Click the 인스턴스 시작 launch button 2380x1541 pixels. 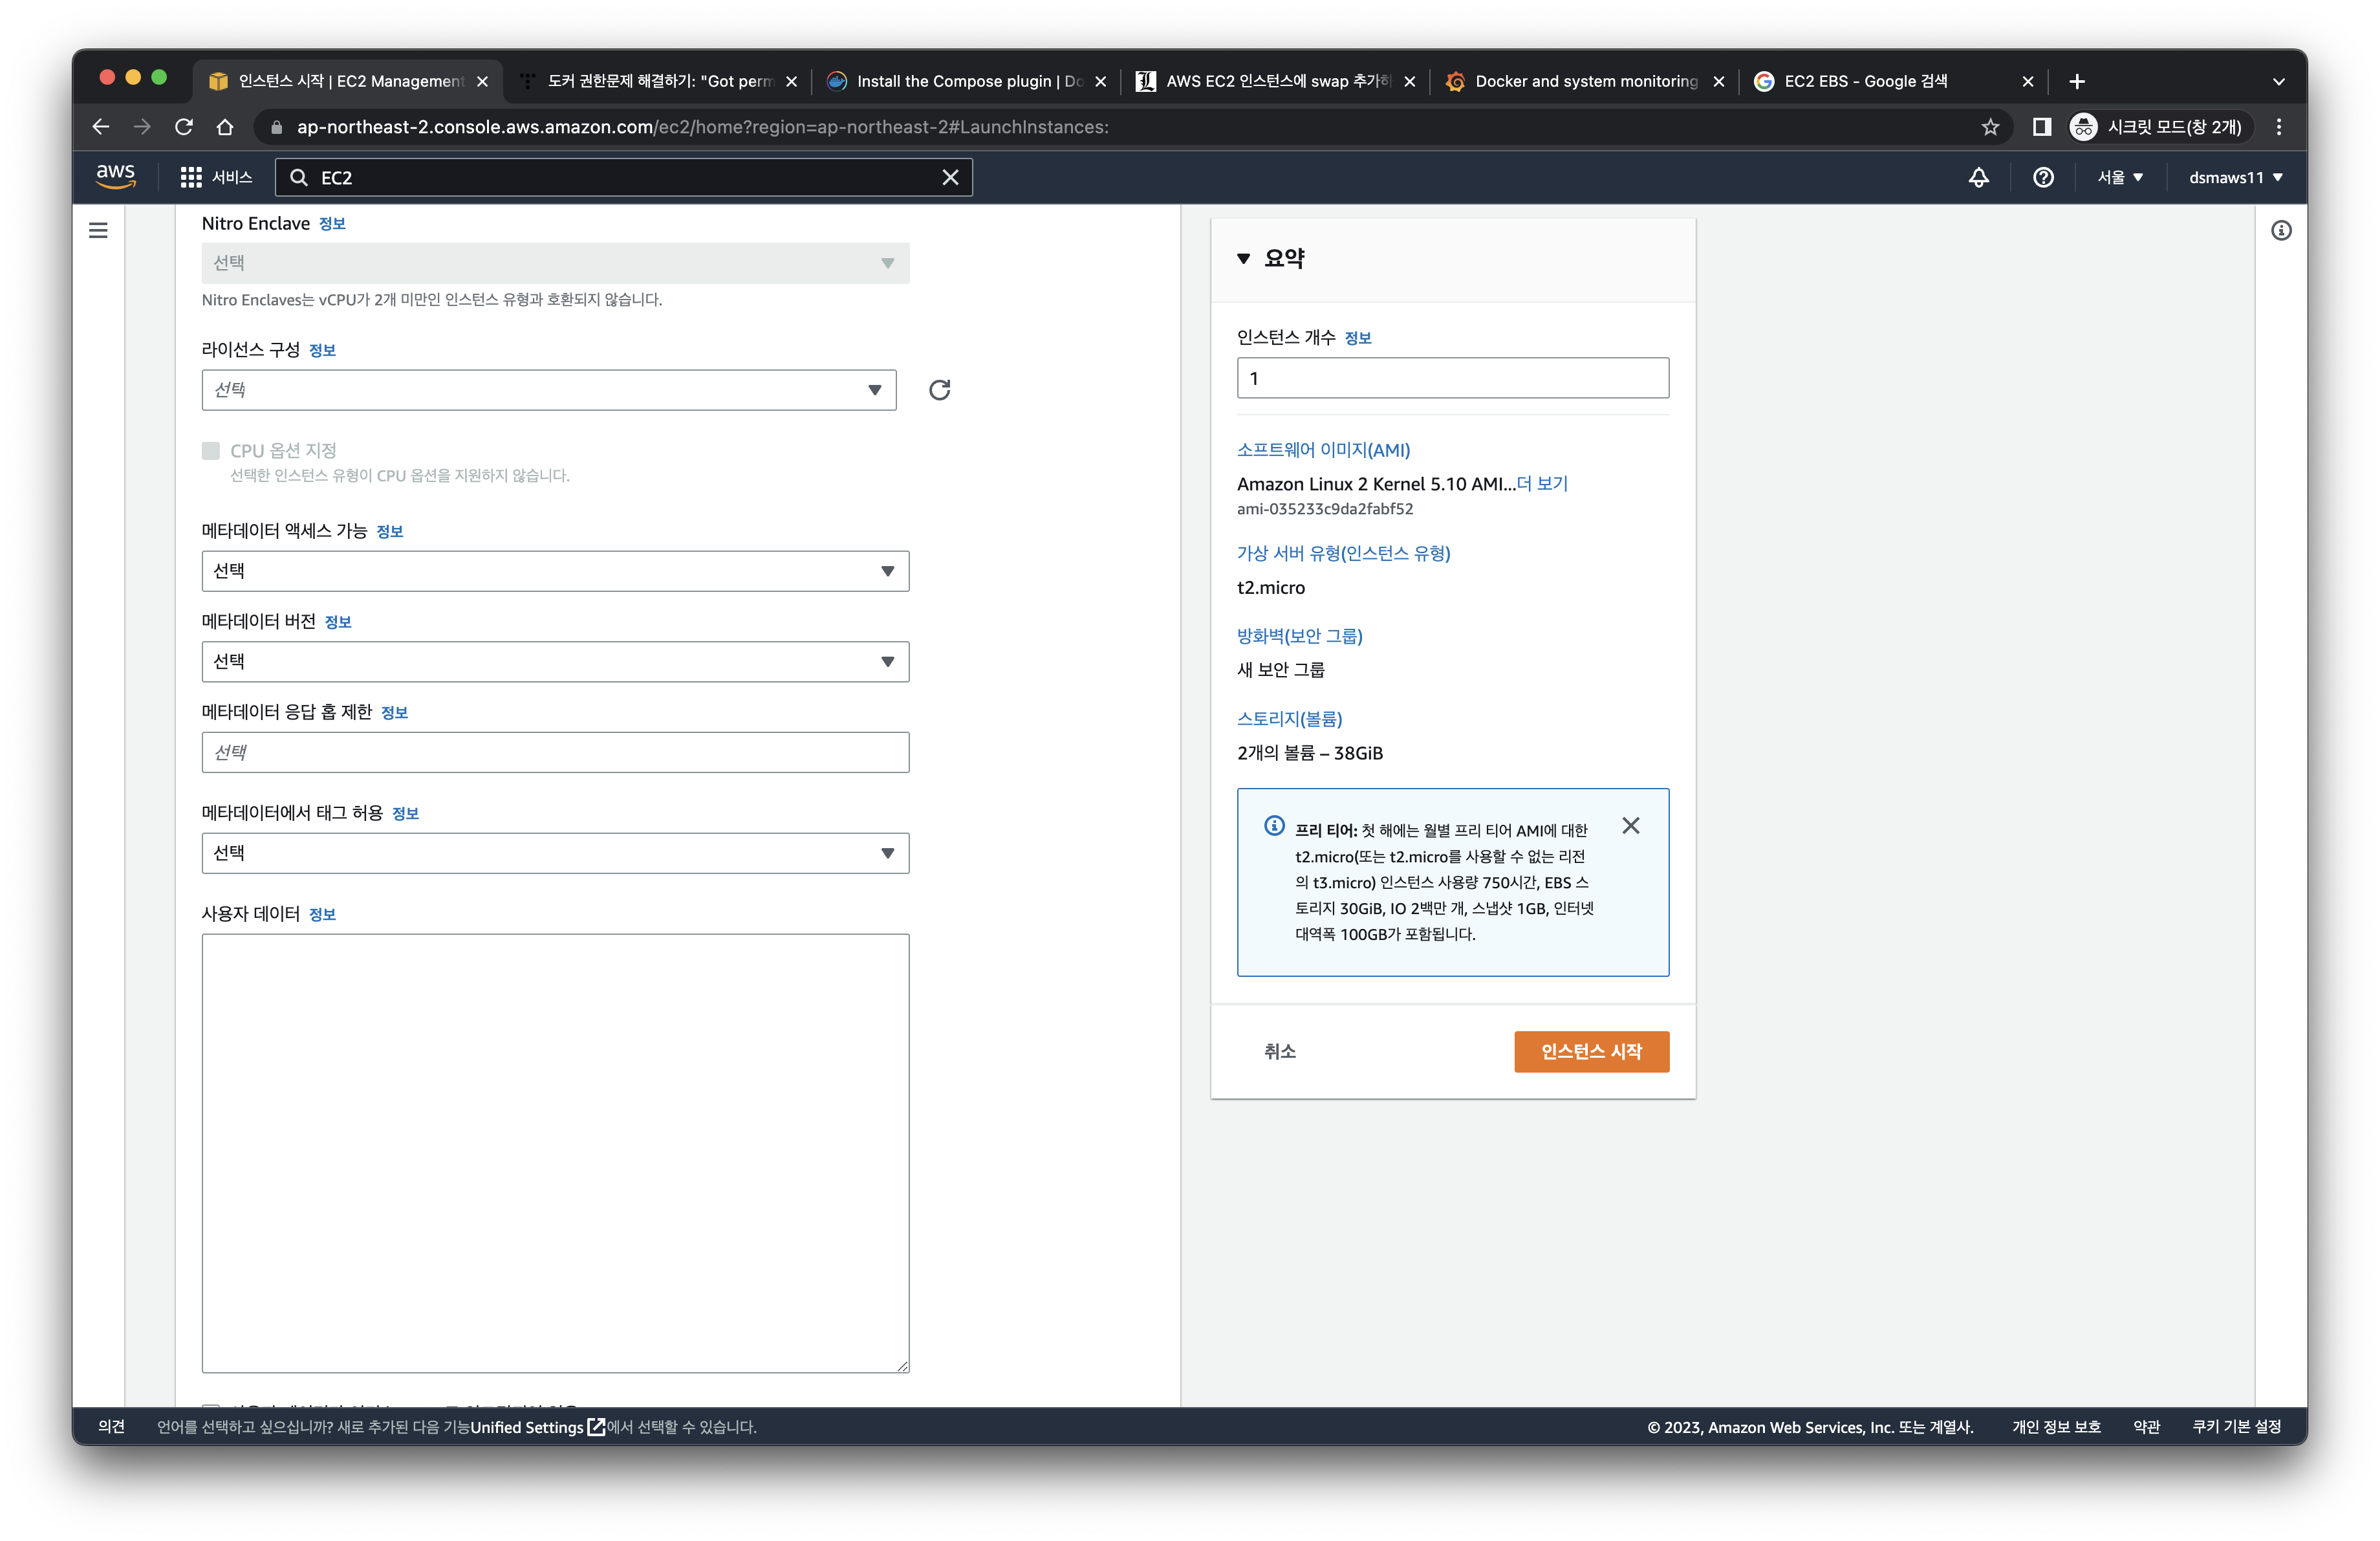1590,1051
